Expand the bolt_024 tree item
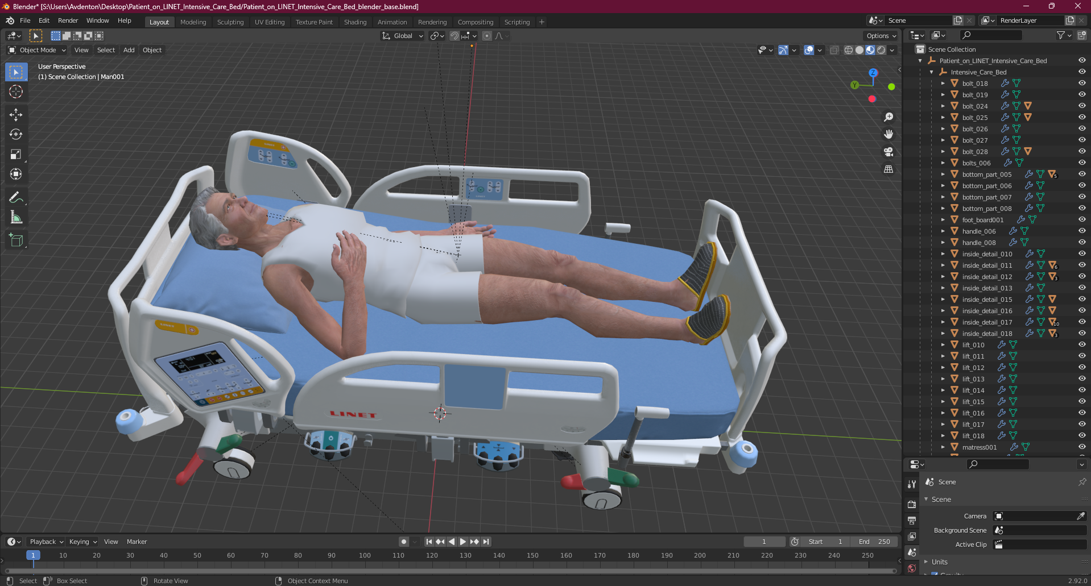Screen dimensions: 1091x586 point(943,106)
